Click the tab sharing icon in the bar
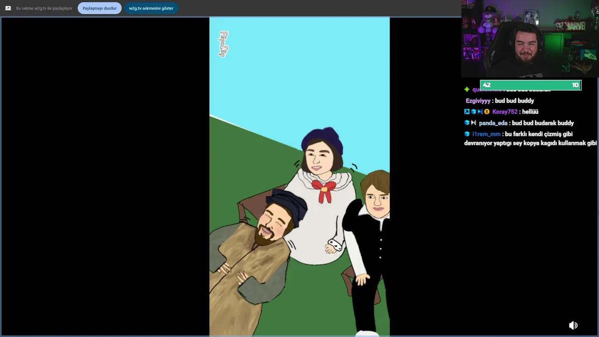Screen dimensions: 599x337 8,8
